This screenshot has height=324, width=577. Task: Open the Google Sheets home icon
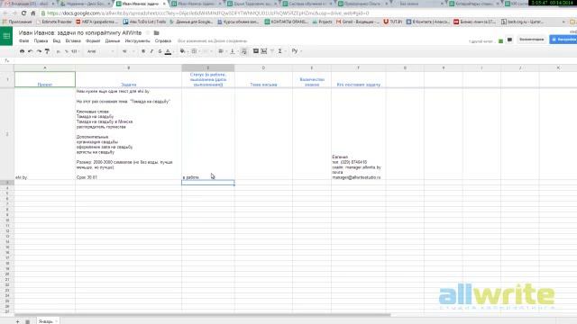(6, 36)
